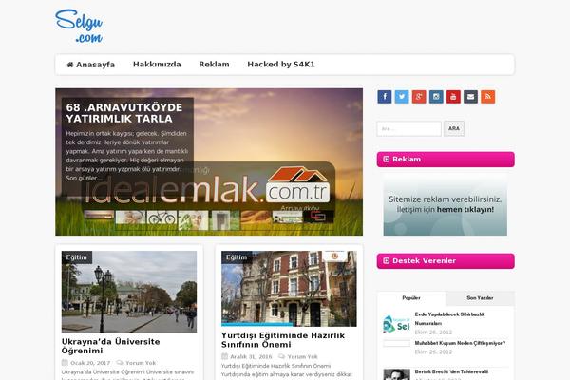570x380 pixels.
Task: Focus the Ara search input field
Action: click(408, 129)
